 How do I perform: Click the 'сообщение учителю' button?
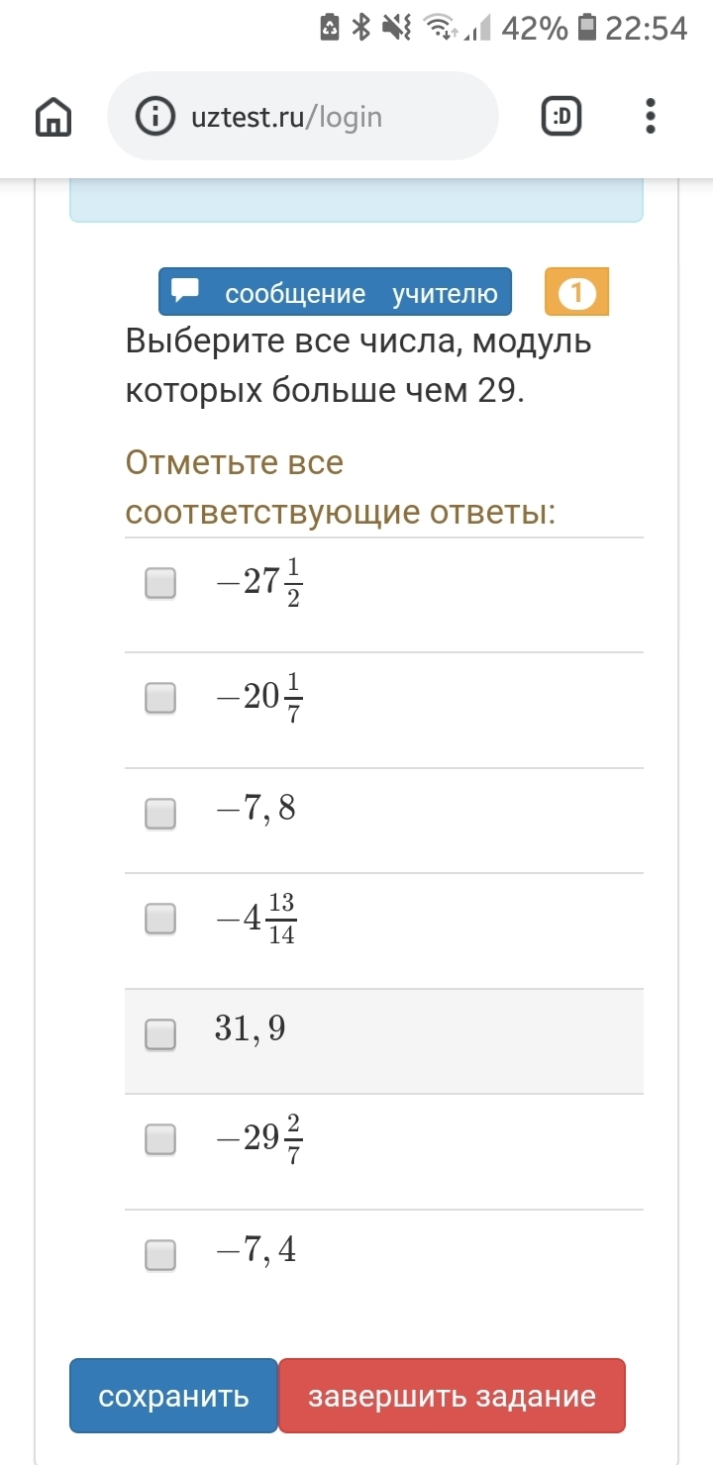pyautogui.click(x=336, y=293)
